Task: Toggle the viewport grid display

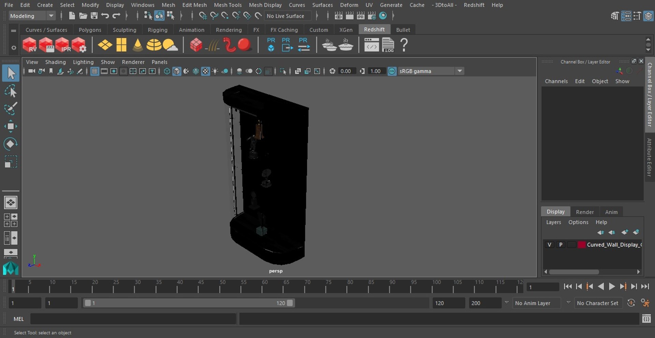Action: (x=94, y=71)
